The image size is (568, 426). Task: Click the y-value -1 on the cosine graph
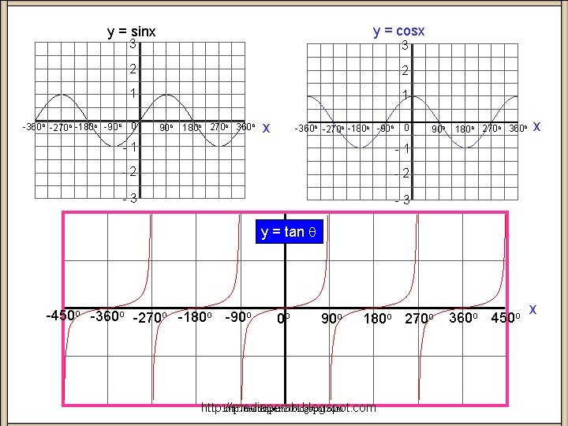pos(402,148)
